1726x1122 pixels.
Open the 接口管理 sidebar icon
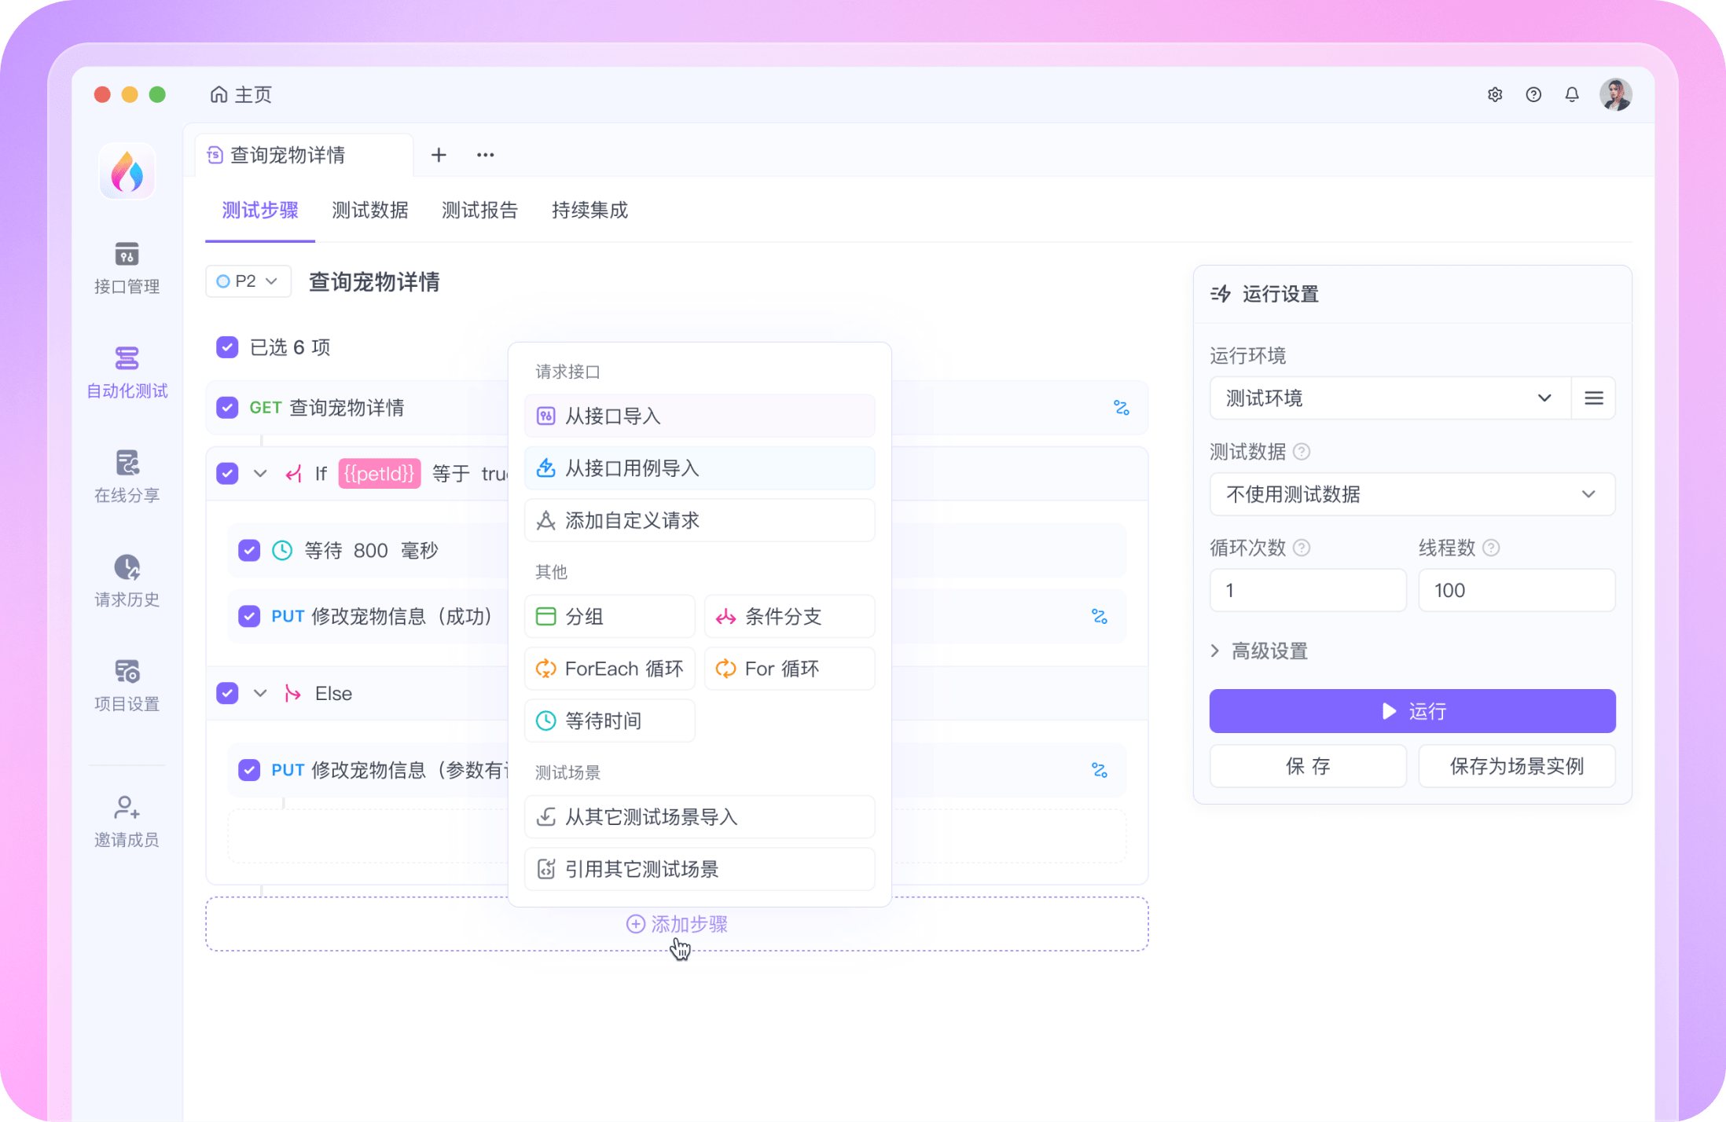127,267
